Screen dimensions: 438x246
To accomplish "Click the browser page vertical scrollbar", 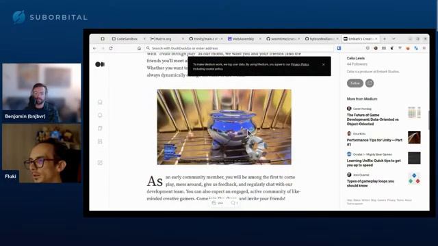I will pyautogui.click(x=428, y=120).
